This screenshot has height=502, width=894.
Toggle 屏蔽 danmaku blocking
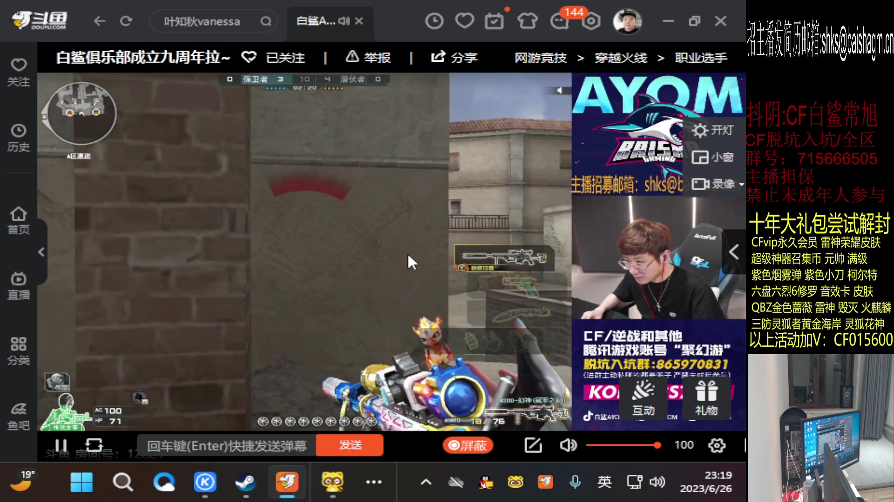pyautogui.click(x=467, y=445)
